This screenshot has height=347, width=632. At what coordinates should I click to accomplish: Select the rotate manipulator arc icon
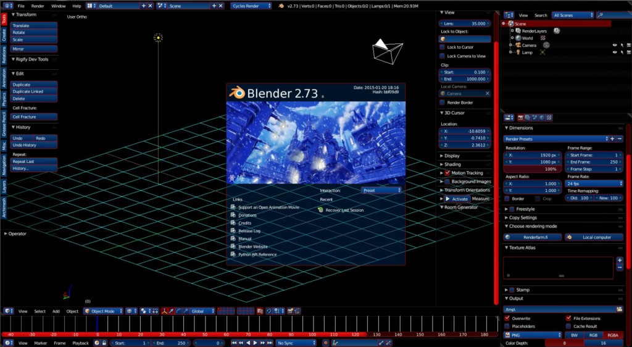click(x=178, y=311)
